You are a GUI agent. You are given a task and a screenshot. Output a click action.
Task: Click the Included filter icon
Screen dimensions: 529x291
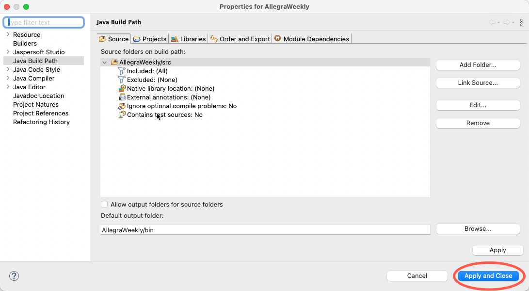tap(122, 71)
